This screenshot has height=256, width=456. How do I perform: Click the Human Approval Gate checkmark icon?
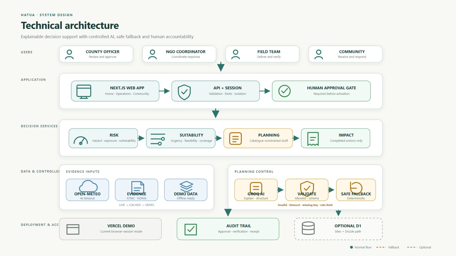[x=284, y=91]
